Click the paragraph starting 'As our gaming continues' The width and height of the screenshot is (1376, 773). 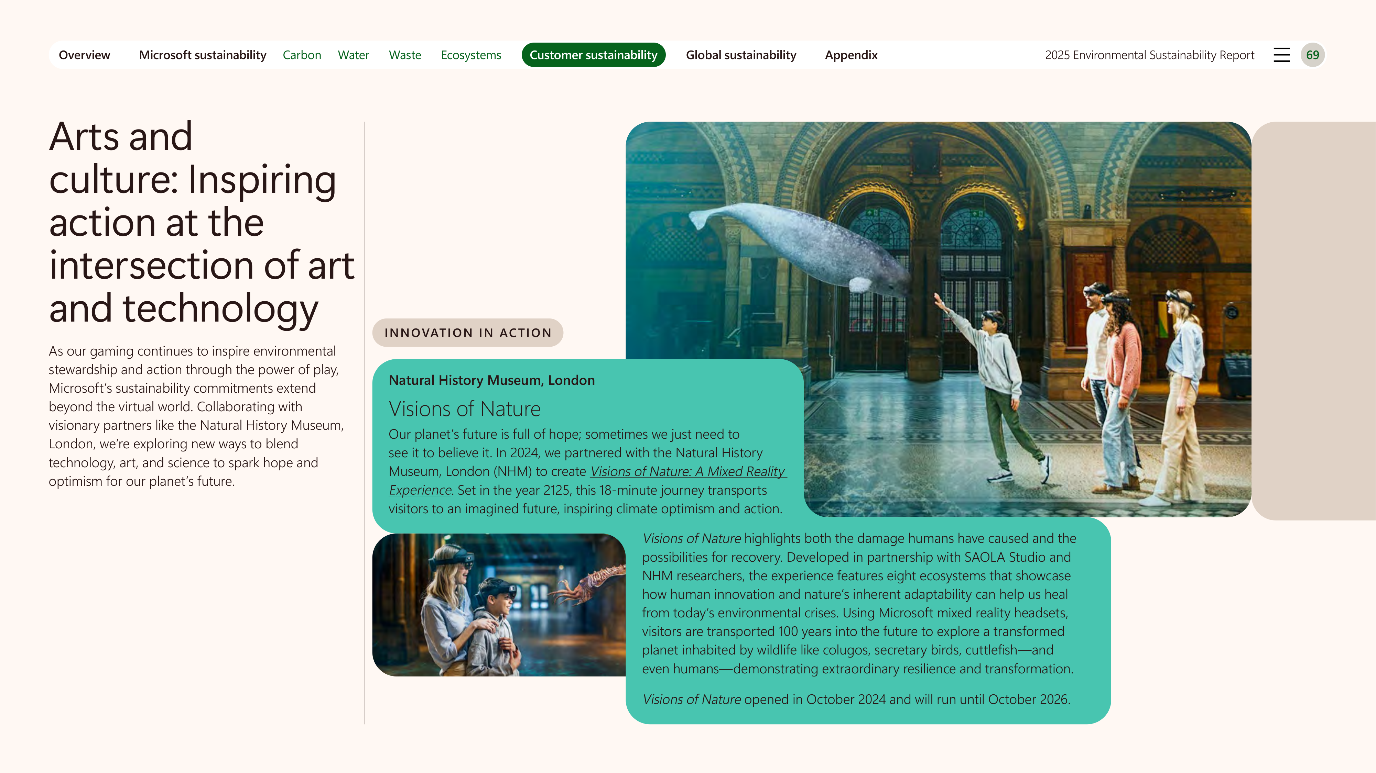[x=196, y=416]
